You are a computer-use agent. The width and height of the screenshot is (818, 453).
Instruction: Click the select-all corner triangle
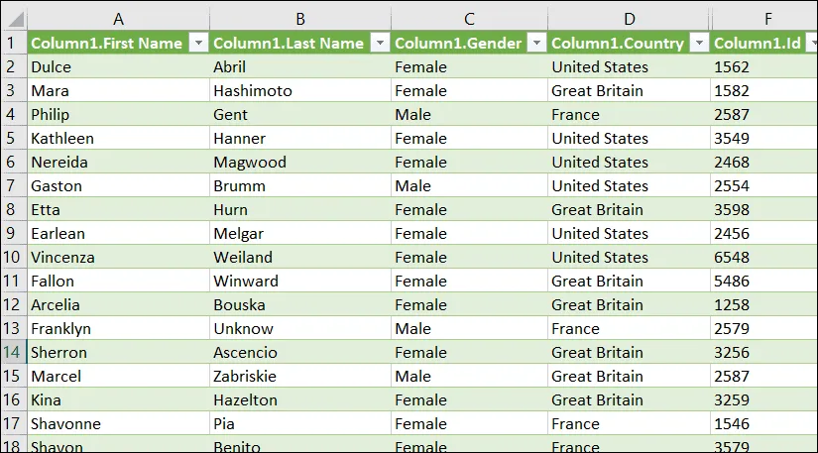tap(13, 19)
